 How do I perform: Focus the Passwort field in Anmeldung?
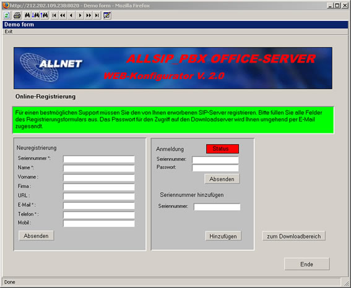pos(215,168)
